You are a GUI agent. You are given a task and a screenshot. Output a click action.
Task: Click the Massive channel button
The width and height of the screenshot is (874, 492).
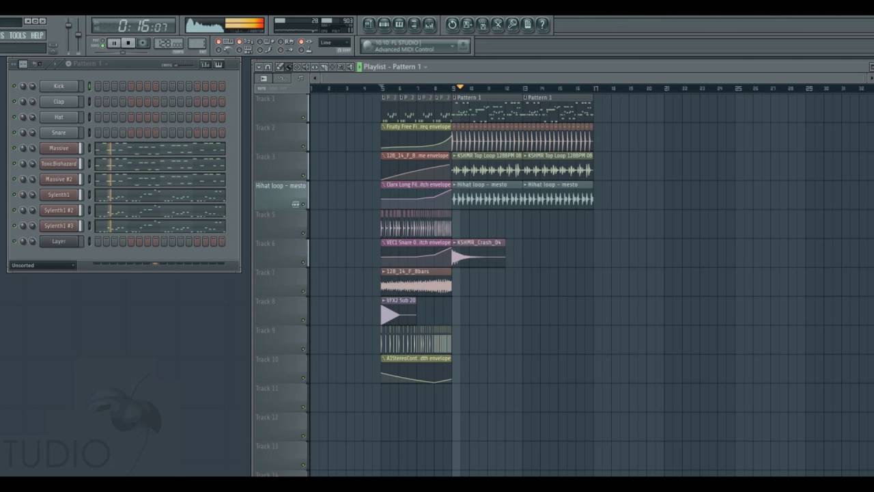point(59,148)
